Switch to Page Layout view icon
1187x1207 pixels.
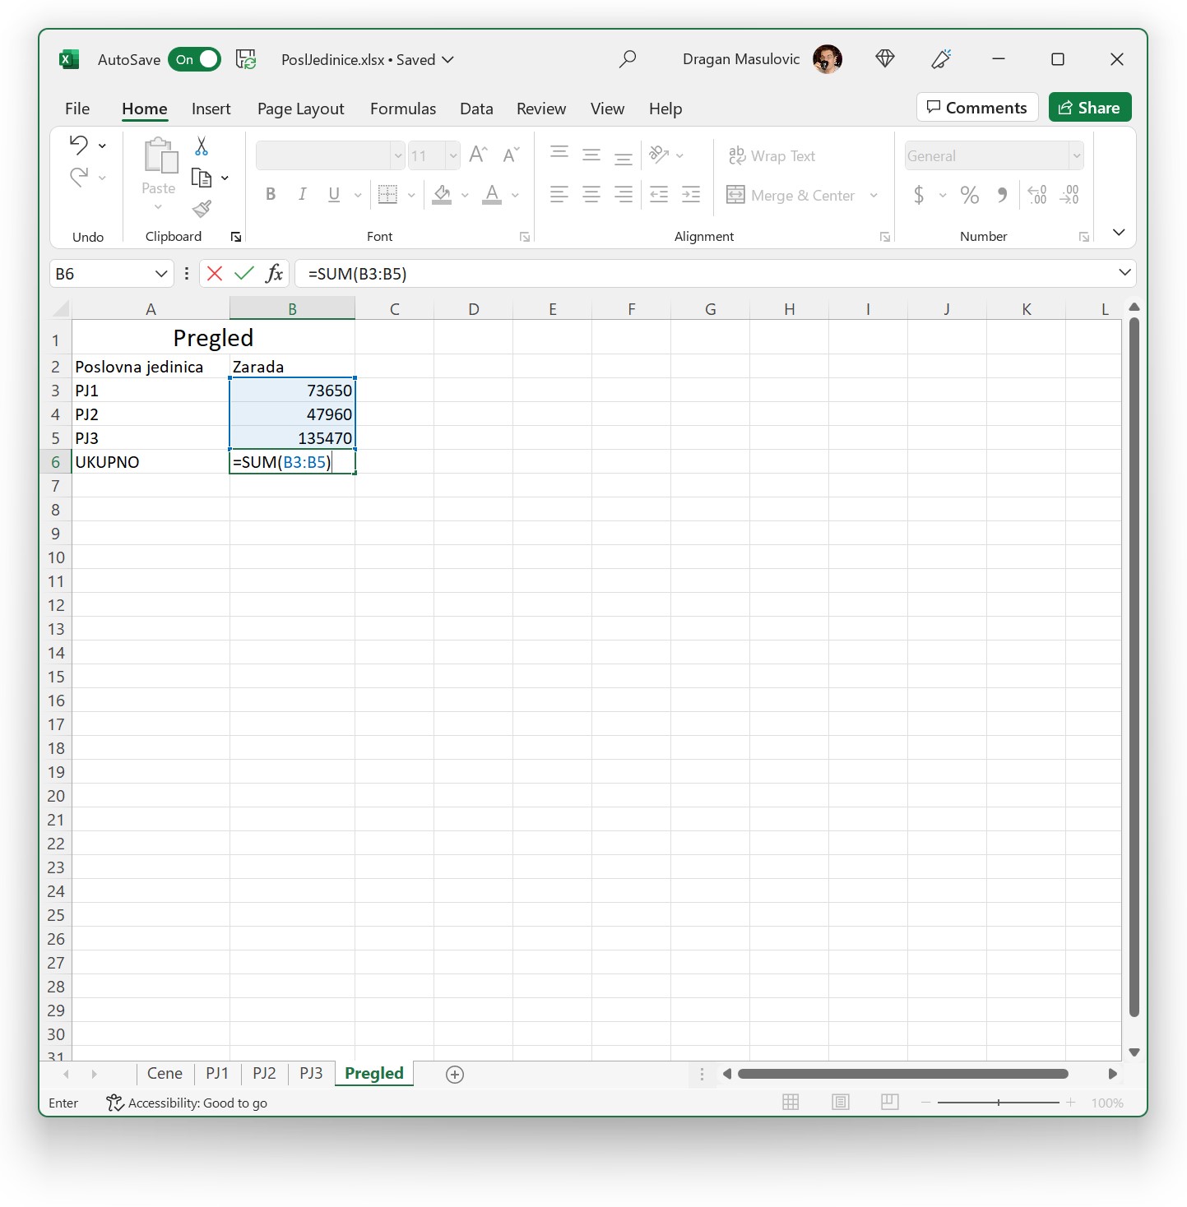[x=840, y=1102]
